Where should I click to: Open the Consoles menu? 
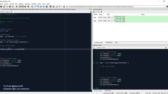click(27, 4)
